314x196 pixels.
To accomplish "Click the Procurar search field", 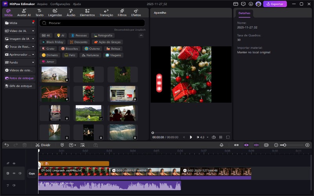I will (x=92, y=23).
